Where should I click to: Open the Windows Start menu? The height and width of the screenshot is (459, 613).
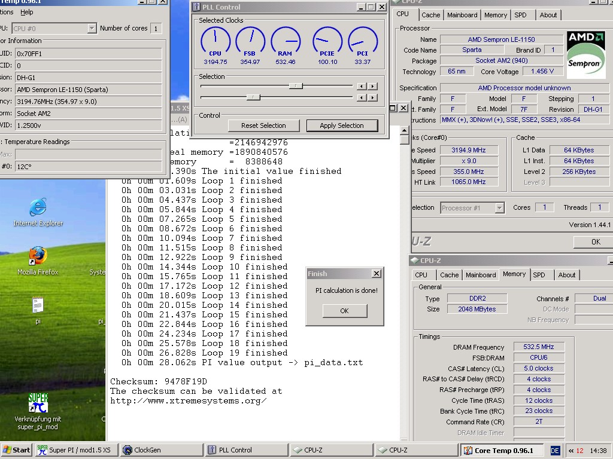[17, 450]
